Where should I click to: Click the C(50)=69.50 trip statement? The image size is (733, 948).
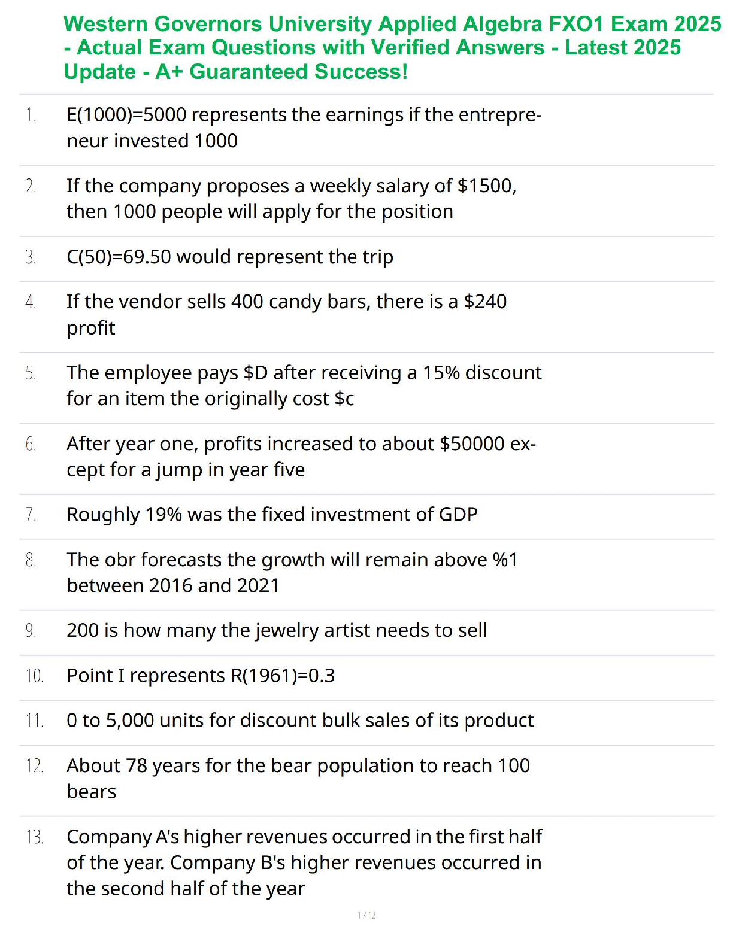coord(230,257)
